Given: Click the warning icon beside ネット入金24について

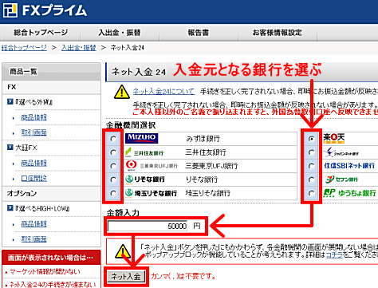Looking at the screenshot, I should click(122, 92).
